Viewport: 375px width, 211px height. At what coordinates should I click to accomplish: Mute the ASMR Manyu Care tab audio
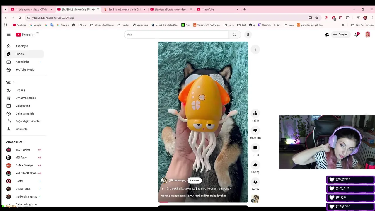[x=93, y=9]
